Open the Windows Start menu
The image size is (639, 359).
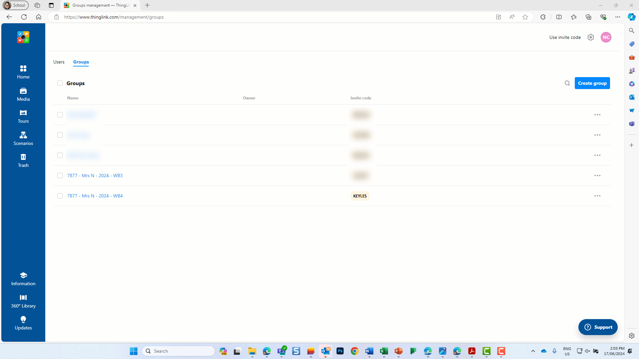click(x=133, y=351)
